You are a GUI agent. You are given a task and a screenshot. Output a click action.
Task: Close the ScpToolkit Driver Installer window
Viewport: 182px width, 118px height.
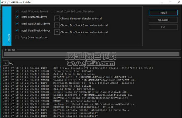coord(179,2)
